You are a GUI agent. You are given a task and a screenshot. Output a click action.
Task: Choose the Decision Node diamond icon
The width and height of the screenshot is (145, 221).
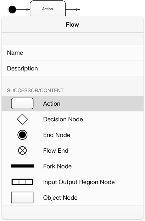pos(22,119)
